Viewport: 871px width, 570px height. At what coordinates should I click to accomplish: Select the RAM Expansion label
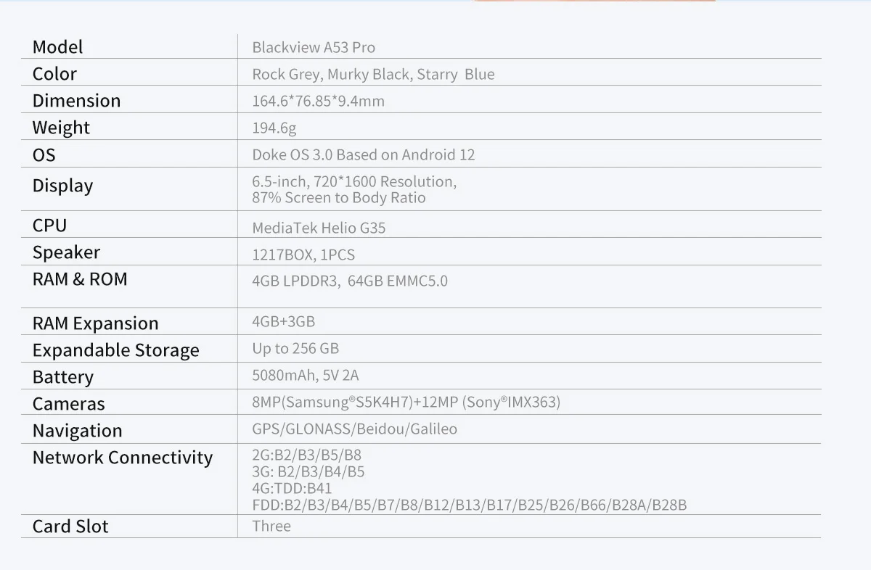click(x=95, y=323)
